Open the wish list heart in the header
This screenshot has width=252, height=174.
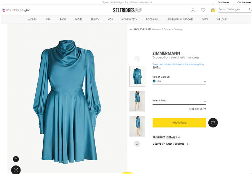click(x=203, y=10)
